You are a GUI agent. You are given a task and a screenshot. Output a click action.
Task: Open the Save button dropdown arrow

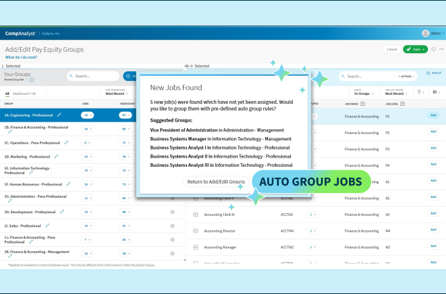pos(423,49)
